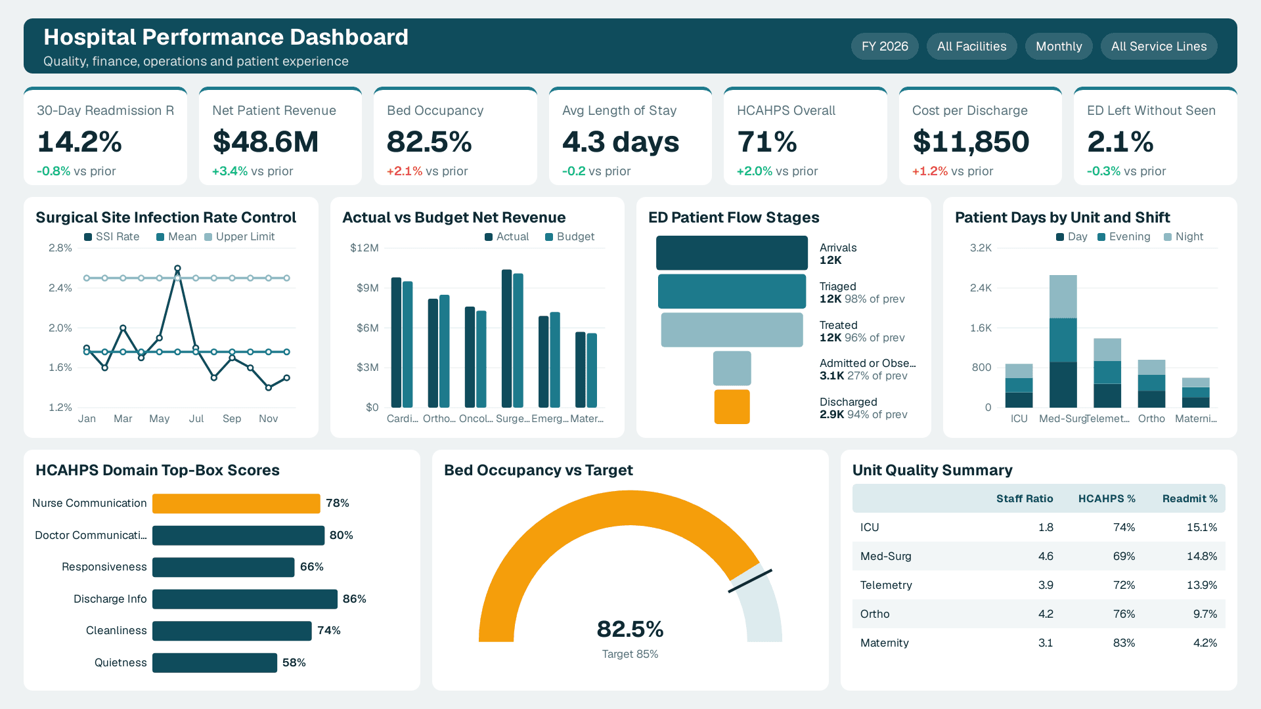Click the Triaged funnel stage bar
This screenshot has height=709, width=1261.
point(732,291)
